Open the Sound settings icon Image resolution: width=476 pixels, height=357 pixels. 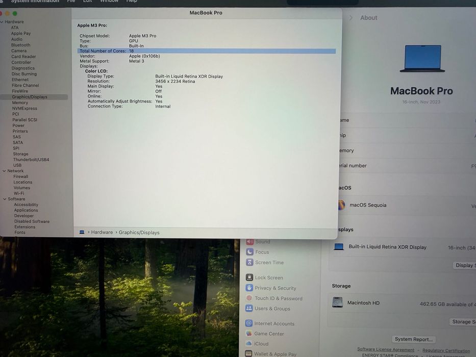click(x=249, y=241)
